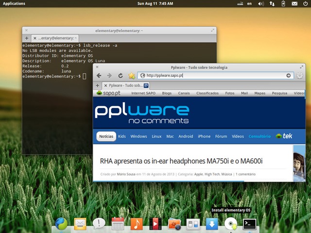The width and height of the screenshot is (311, 233).
Task: Open the Vídeos link in Pplware nav
Action: 238,136
